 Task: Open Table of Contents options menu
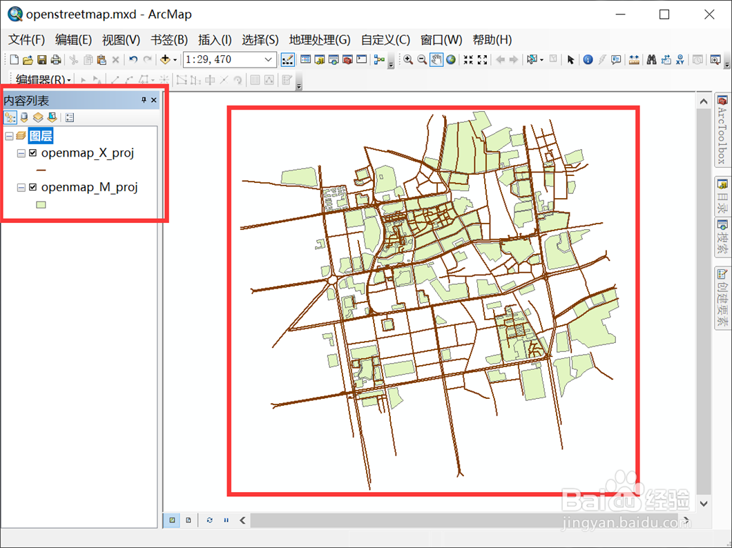pos(70,117)
